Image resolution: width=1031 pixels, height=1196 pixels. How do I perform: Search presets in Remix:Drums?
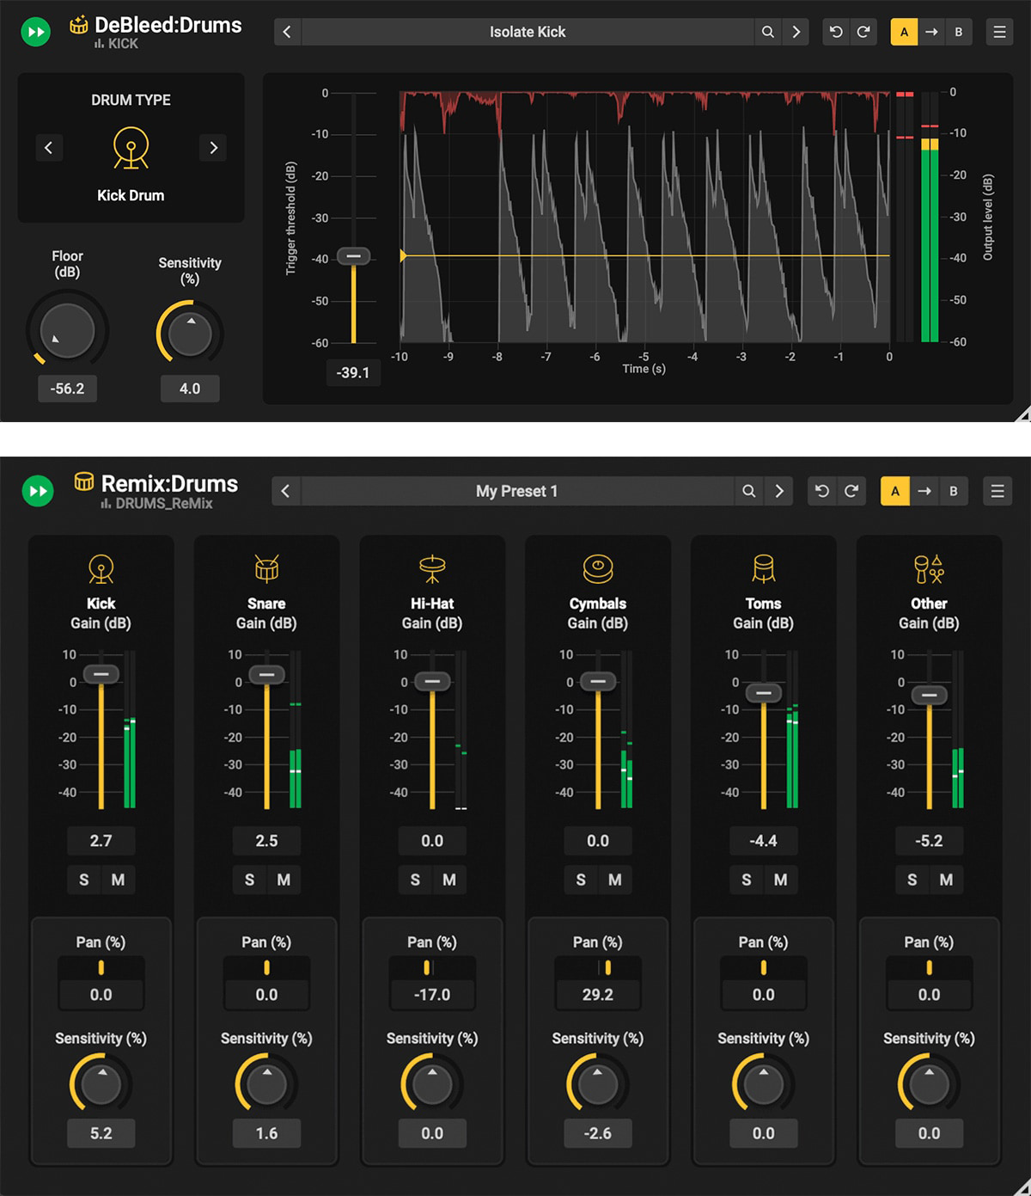click(749, 491)
